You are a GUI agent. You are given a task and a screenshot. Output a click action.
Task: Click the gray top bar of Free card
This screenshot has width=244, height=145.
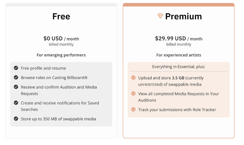coord(61,5)
